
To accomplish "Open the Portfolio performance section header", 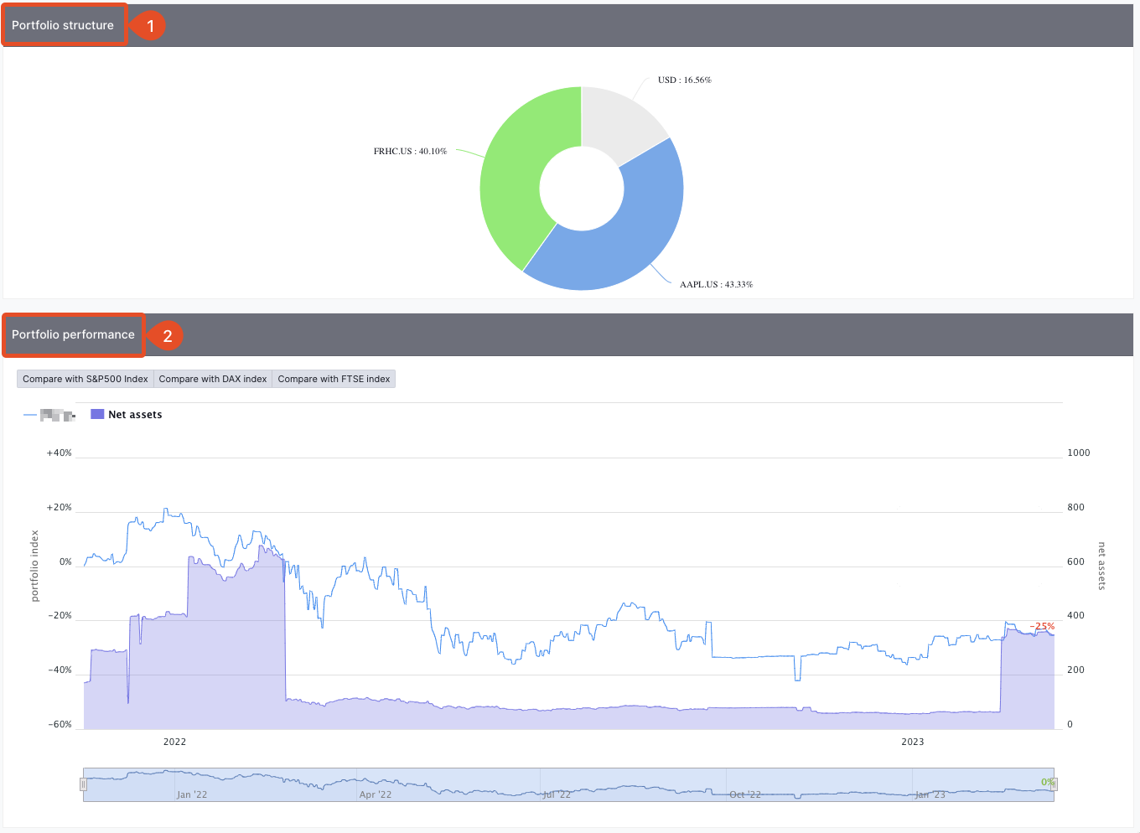I will (73, 334).
